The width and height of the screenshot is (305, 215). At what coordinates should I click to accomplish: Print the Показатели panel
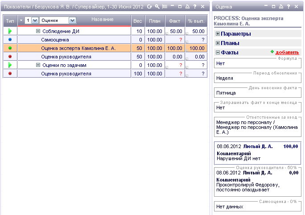187,7
